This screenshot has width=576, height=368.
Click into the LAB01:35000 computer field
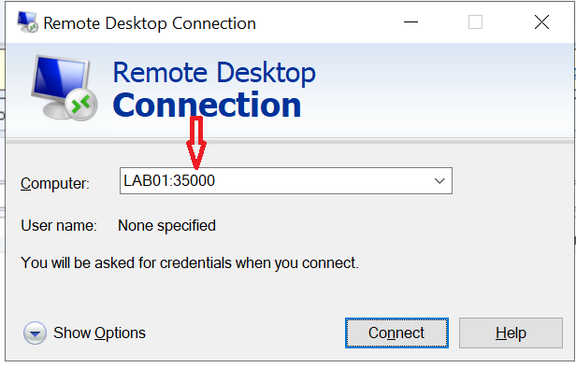coord(286,181)
